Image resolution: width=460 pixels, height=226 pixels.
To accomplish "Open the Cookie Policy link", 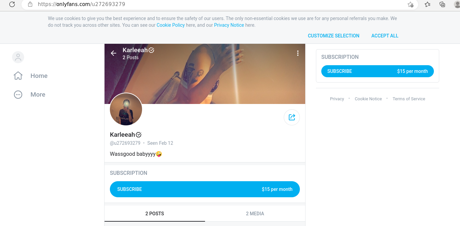I will coord(171,25).
